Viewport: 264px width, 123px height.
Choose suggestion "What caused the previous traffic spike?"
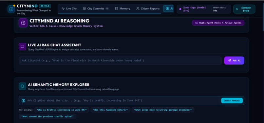47,116
